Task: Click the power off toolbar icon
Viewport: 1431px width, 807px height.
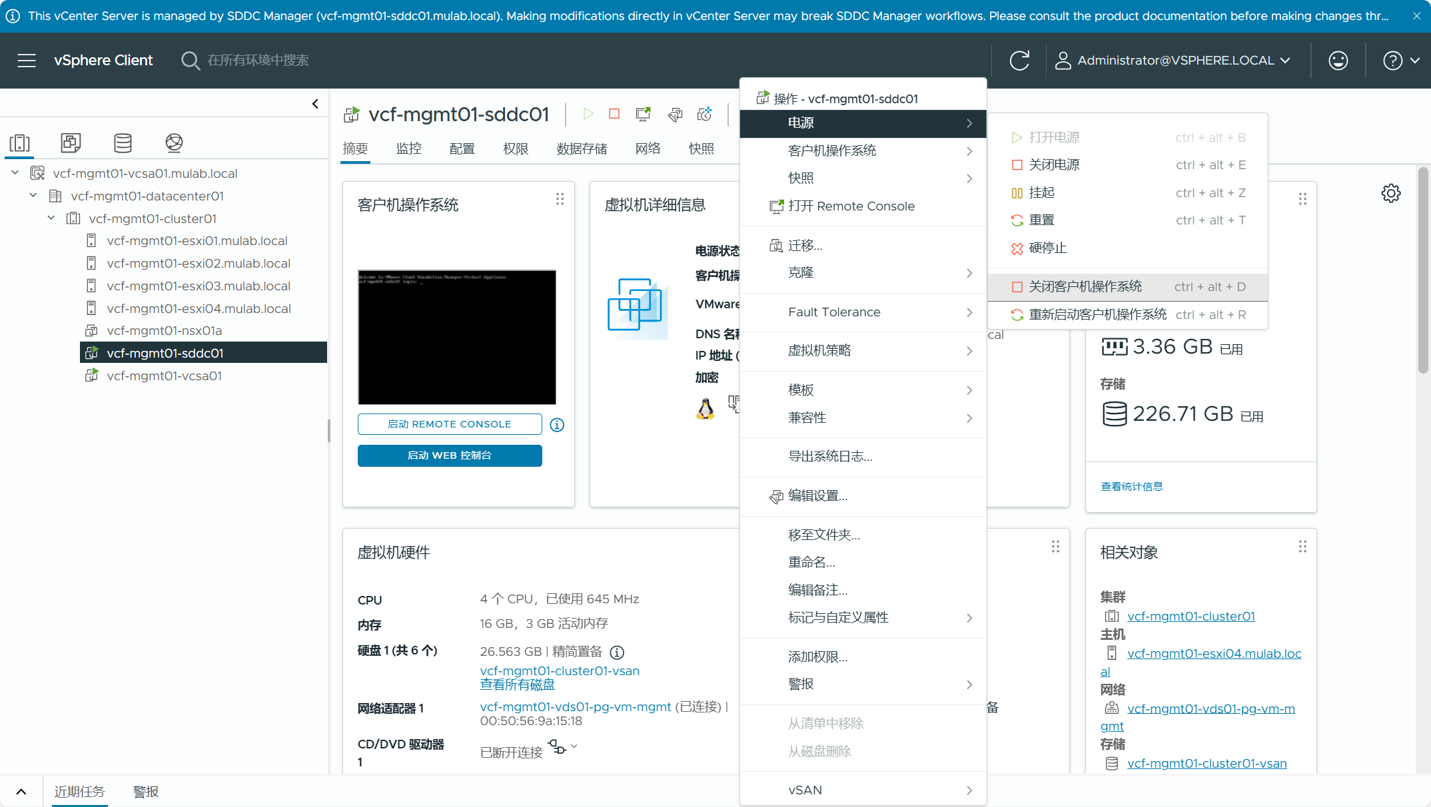Action: 614,114
